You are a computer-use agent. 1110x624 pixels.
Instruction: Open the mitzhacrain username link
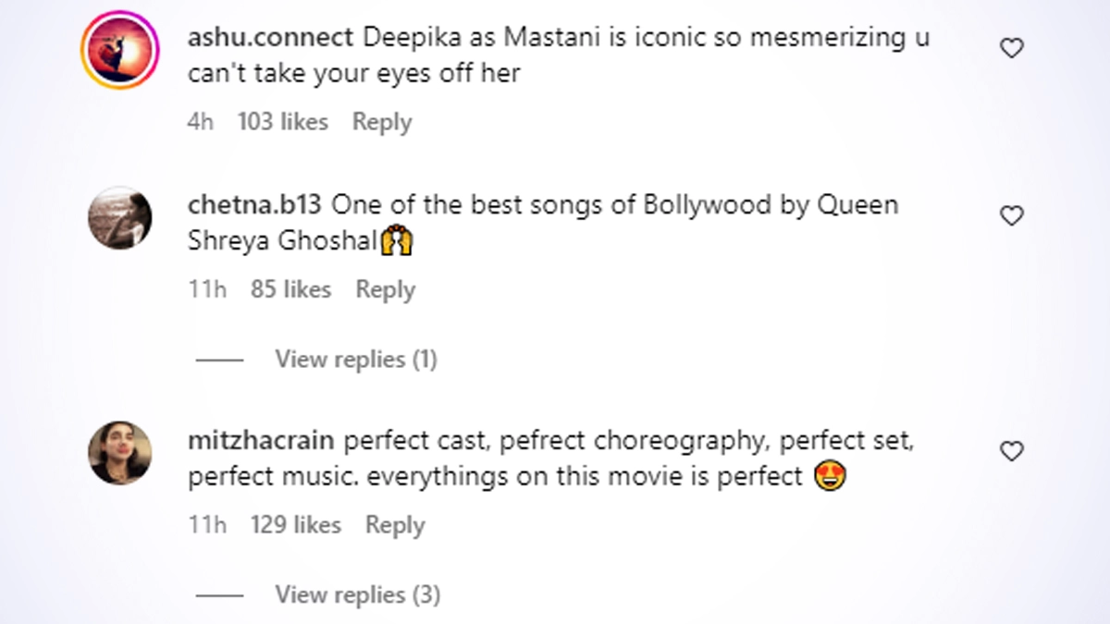[261, 441]
